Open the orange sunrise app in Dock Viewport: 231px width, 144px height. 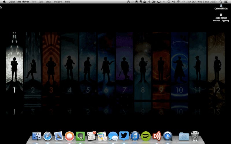(x=69, y=136)
